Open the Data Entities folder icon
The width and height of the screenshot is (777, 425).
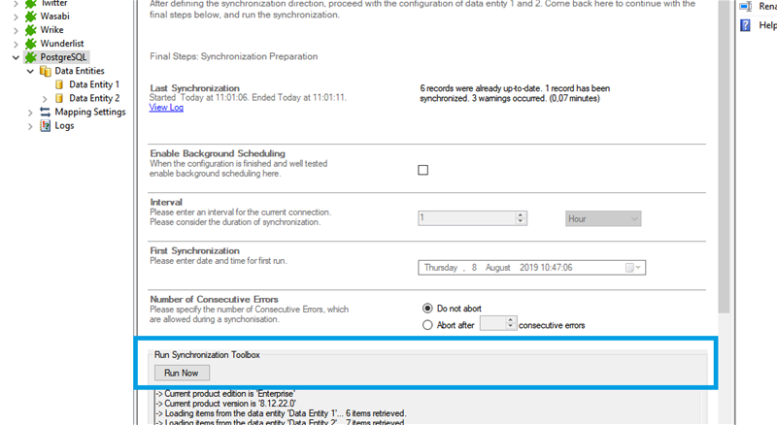45,71
